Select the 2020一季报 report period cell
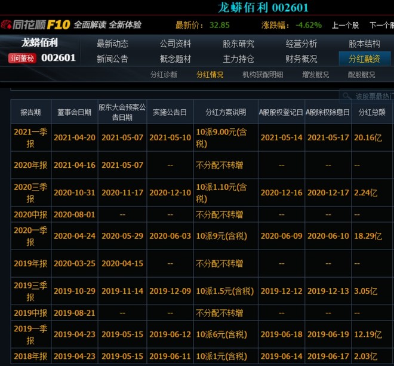Image resolution: width=394 pixels, height=366 pixels. pyautogui.click(x=30, y=236)
